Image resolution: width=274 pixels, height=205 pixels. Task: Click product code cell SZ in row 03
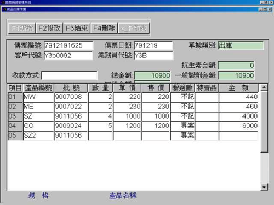[x=38, y=116]
